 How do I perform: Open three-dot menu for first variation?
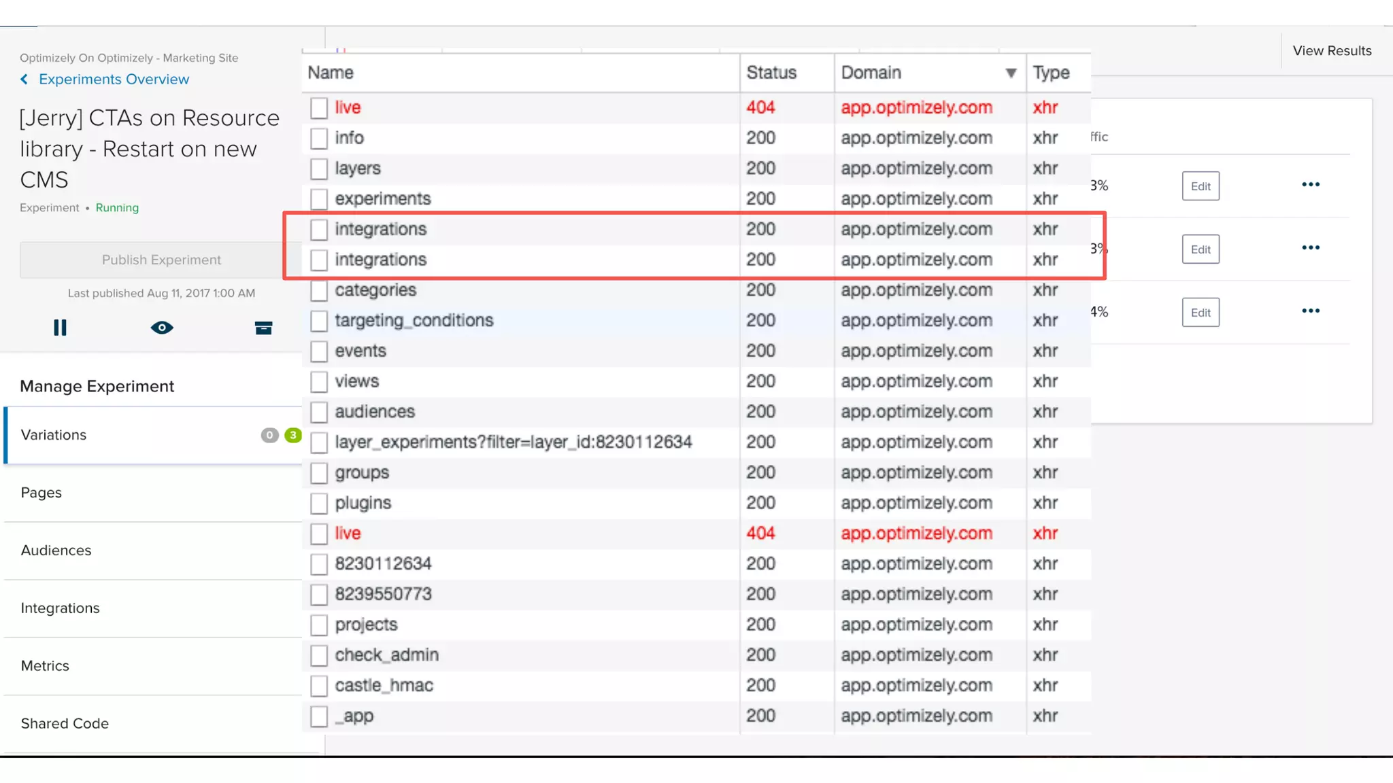1310,185
